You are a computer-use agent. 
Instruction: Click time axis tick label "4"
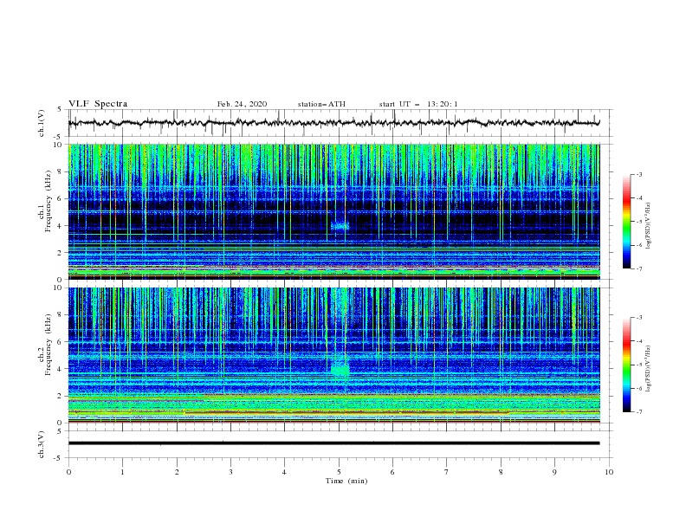[284, 472]
